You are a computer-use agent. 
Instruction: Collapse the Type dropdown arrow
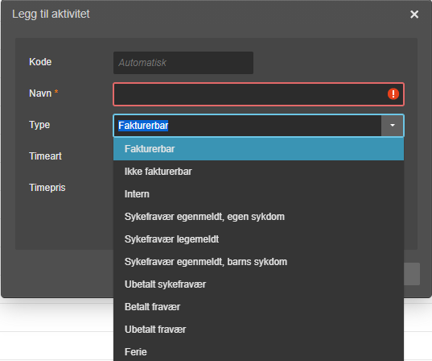pyautogui.click(x=393, y=126)
